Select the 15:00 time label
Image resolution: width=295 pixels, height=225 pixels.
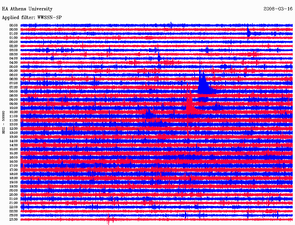point(14,149)
